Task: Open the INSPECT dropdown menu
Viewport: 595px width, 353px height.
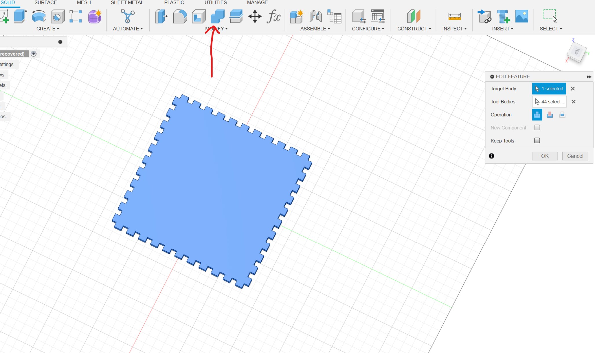Action: coord(454,29)
